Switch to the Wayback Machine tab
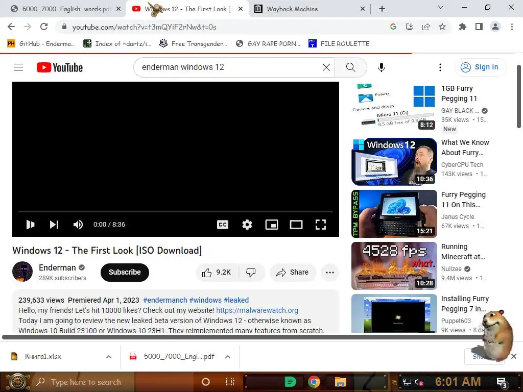Image resolution: width=523 pixels, height=392 pixels. pos(292,9)
